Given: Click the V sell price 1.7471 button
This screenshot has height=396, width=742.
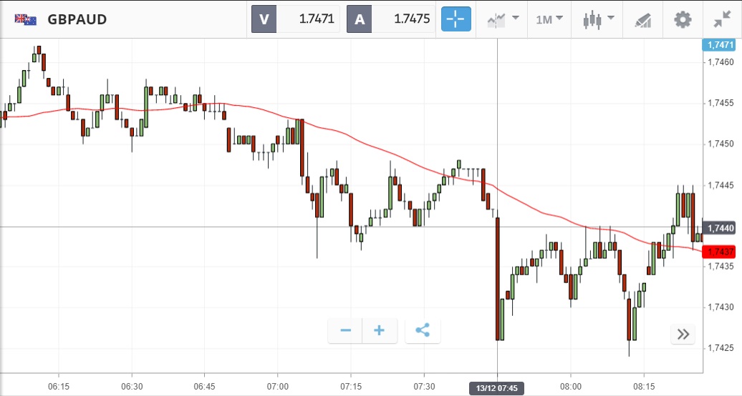Looking at the screenshot, I should [296, 19].
